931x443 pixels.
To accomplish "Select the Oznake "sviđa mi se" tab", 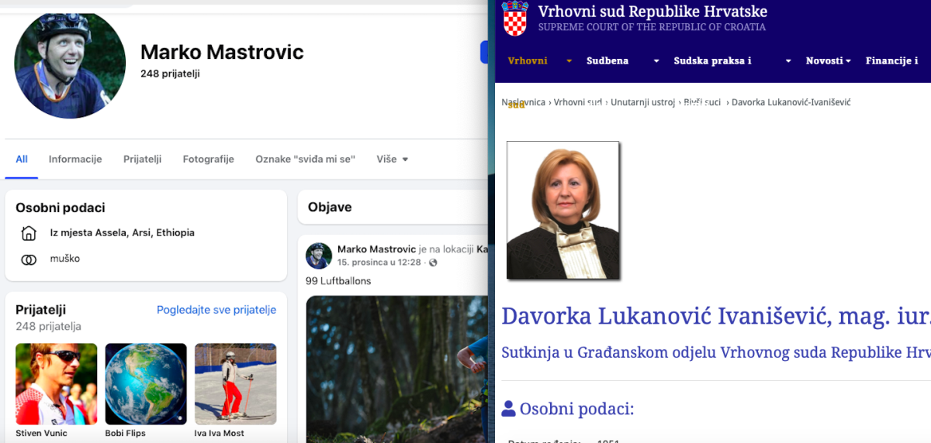I will 305,160.
